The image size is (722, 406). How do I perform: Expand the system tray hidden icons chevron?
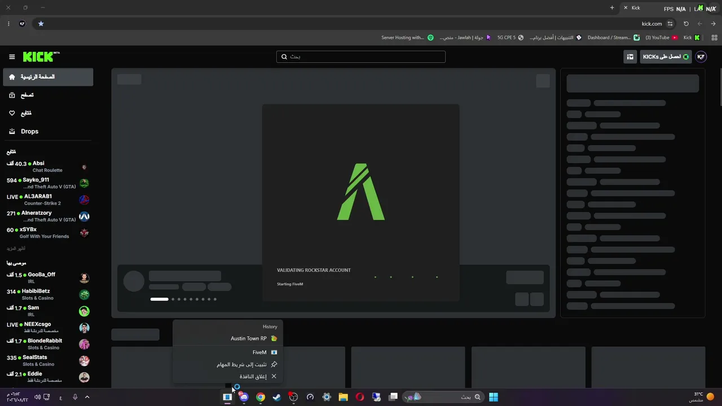[x=87, y=397]
